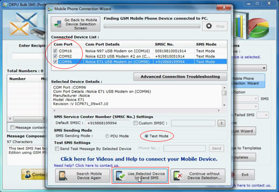Click horizontal scrollbar left arrow in device details
This screenshot has width=279, height=192.
click(54, 110)
